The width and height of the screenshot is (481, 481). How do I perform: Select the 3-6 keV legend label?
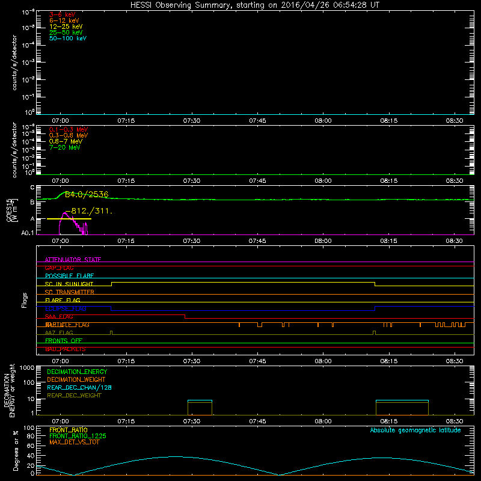pos(62,14)
